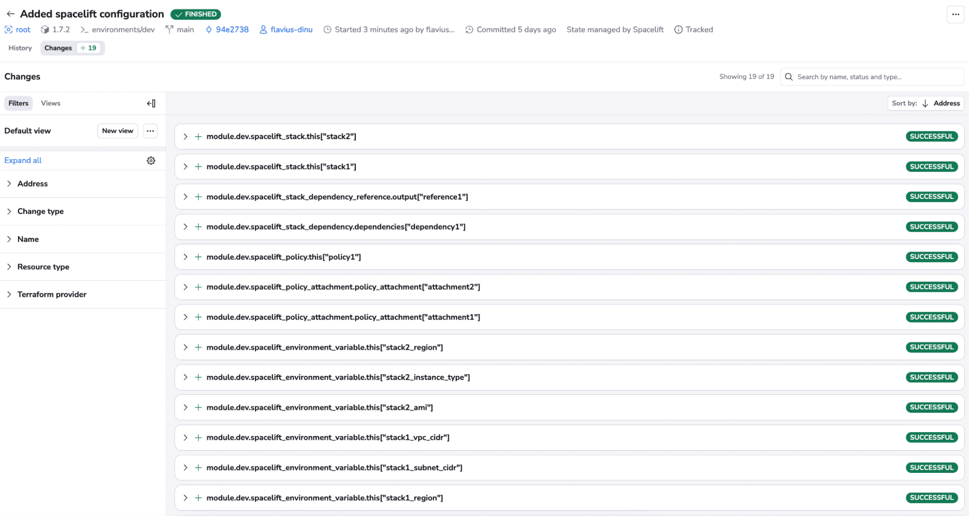Image resolution: width=969 pixels, height=516 pixels.
Task: Open the Default view options menu
Action: coord(150,131)
